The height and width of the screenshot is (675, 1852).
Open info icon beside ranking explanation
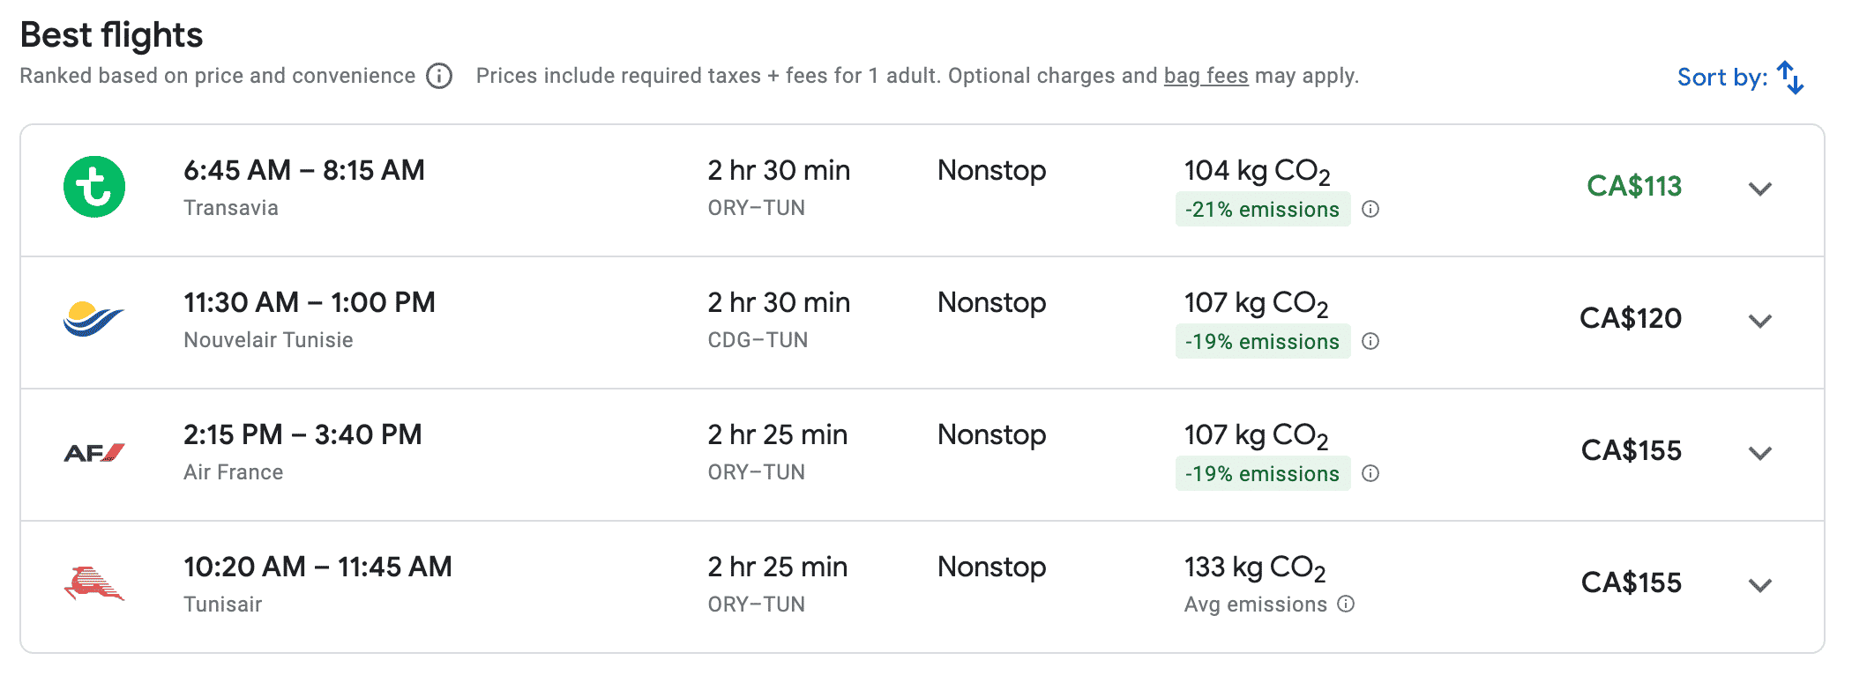tap(439, 77)
